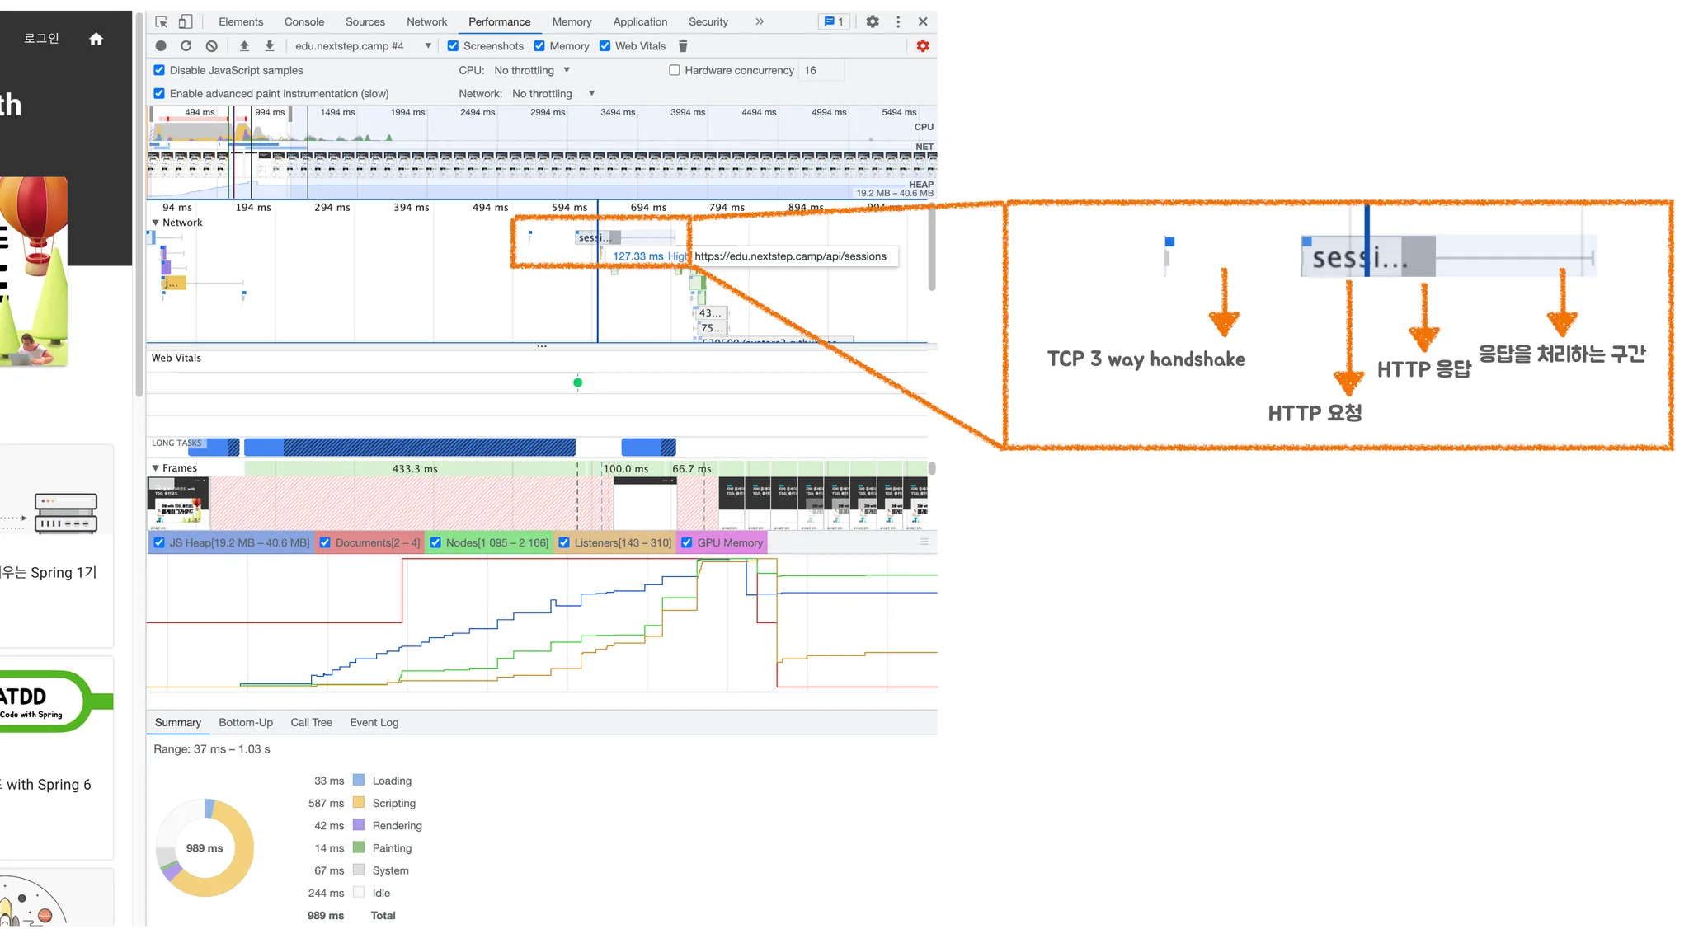Open the CPU throttling dropdown
Viewport: 1689px width, 929px height.
531,70
